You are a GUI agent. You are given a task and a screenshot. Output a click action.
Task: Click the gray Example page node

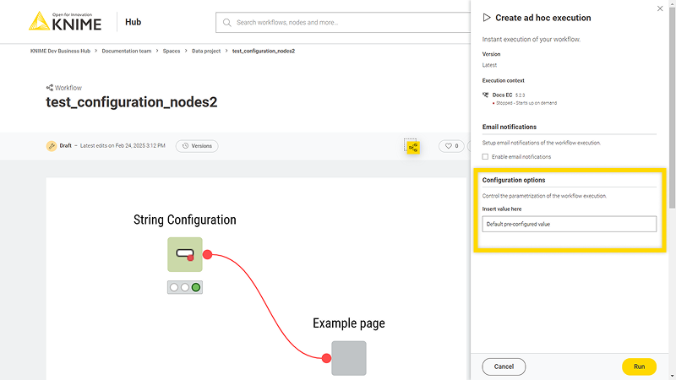pyautogui.click(x=348, y=358)
